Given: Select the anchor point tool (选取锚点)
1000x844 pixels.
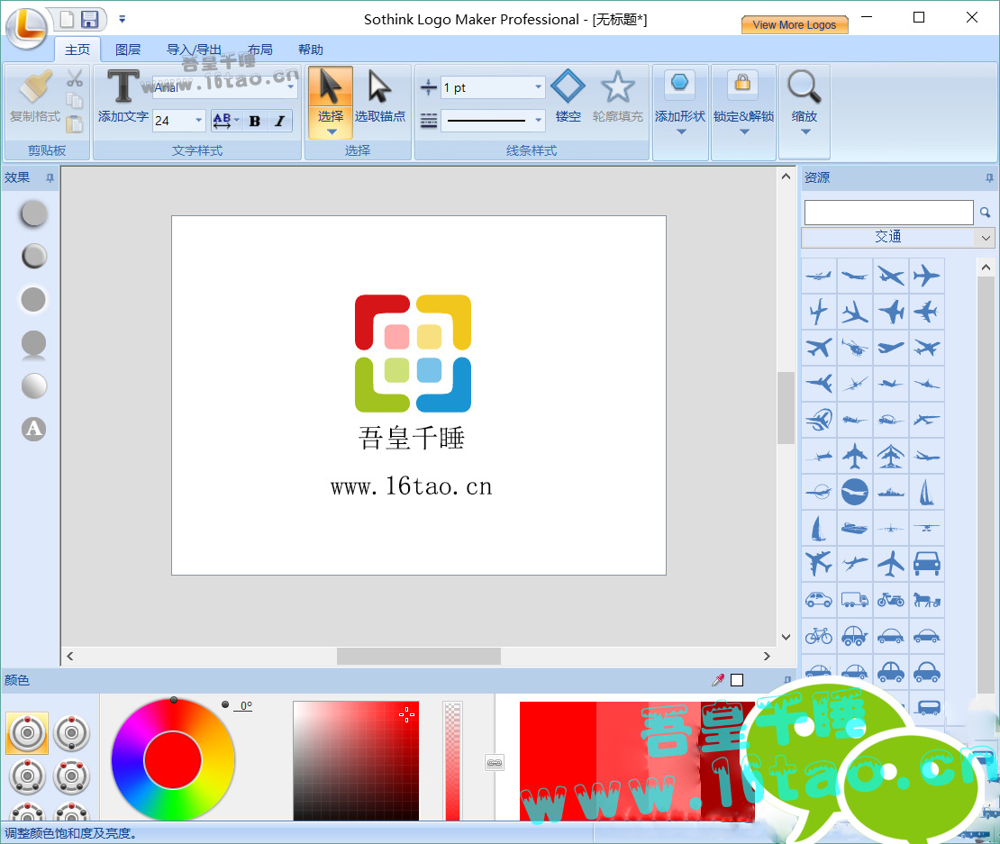Looking at the screenshot, I should 379,97.
